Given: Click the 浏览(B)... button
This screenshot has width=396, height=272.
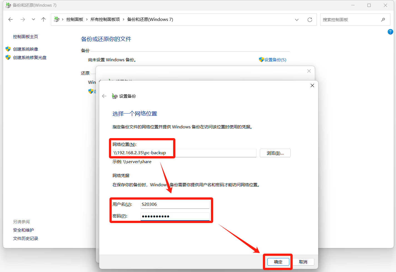Looking at the screenshot, I should click(x=275, y=153).
